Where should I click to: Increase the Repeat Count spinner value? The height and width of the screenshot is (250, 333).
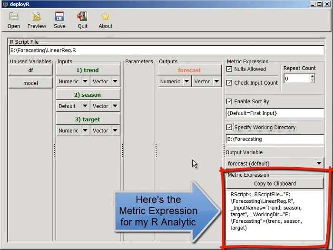[313, 76]
